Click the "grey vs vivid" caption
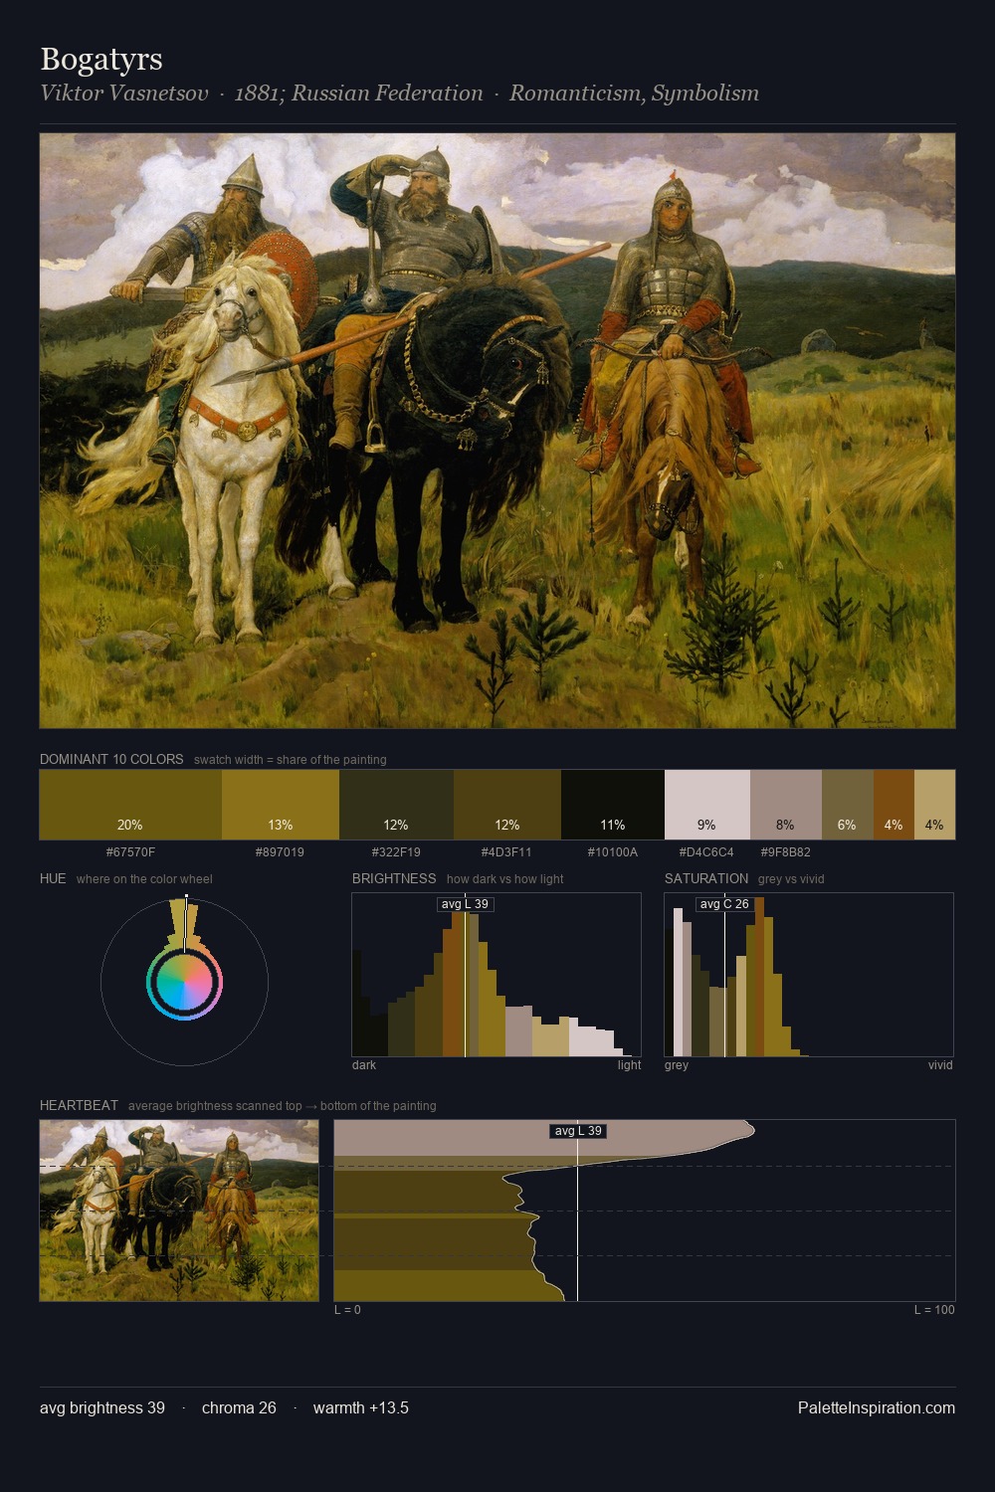 click(x=791, y=879)
